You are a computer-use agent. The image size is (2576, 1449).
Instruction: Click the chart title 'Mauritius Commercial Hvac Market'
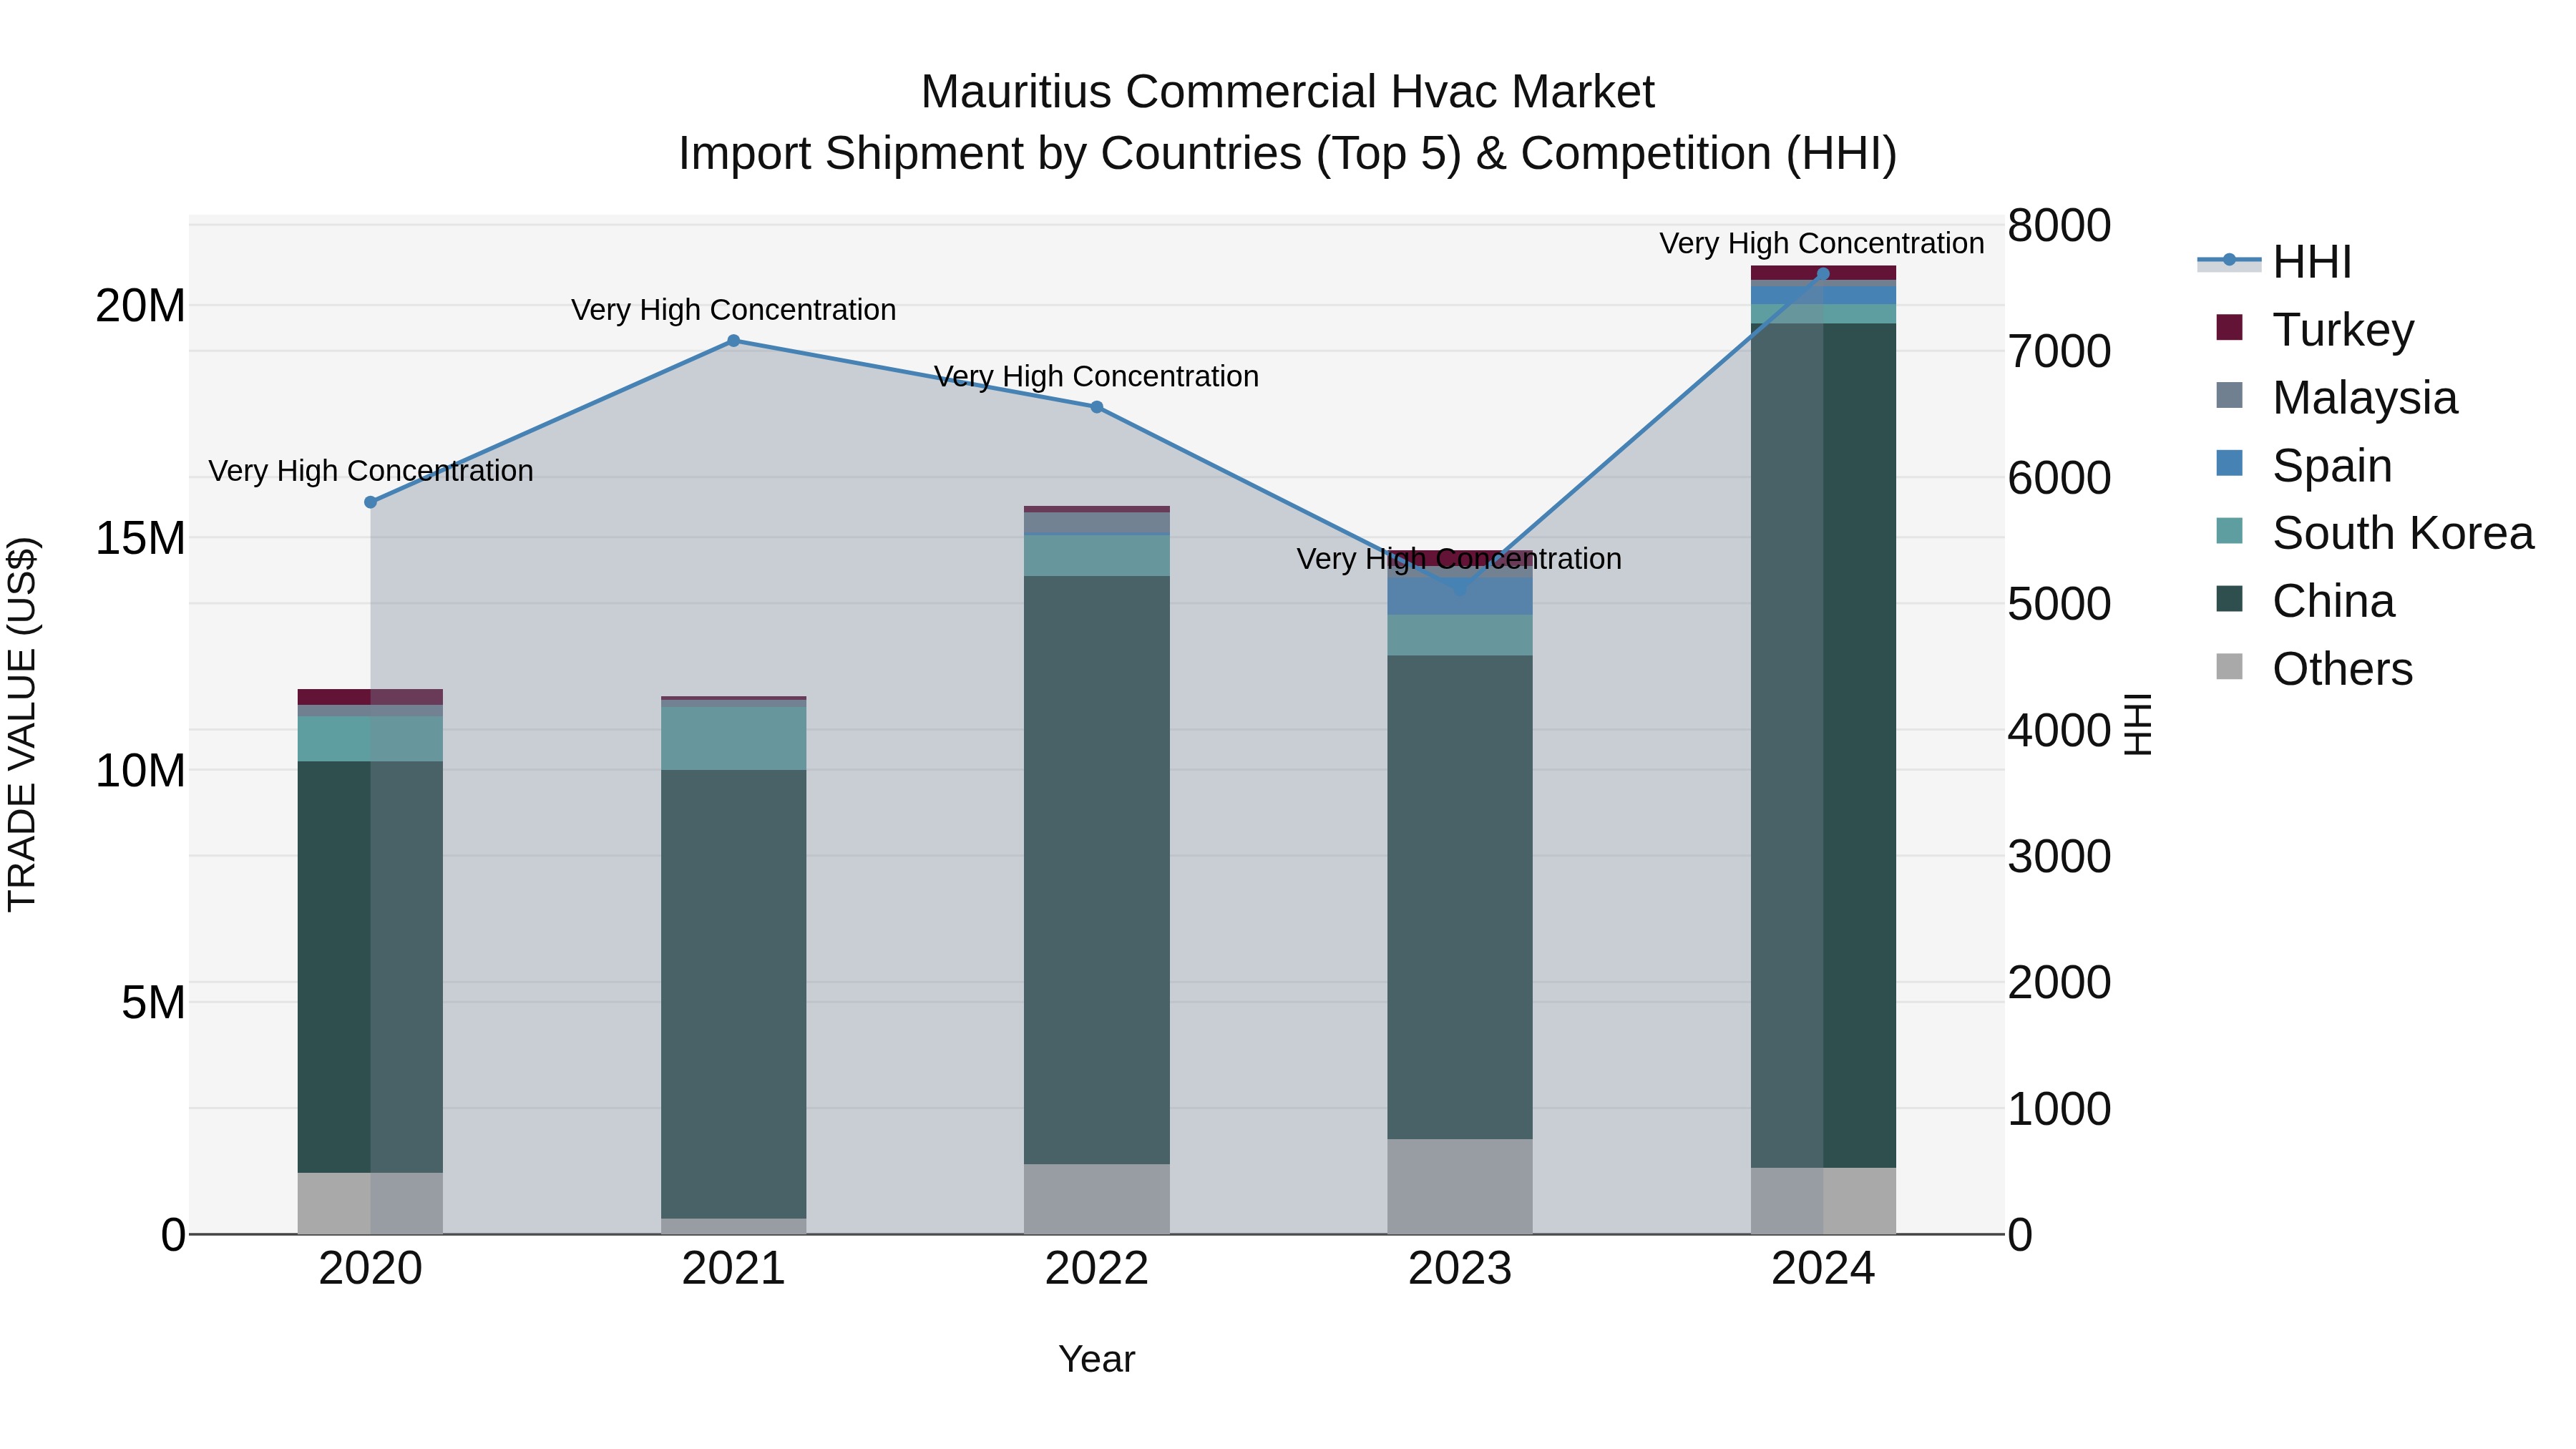(x=1287, y=92)
